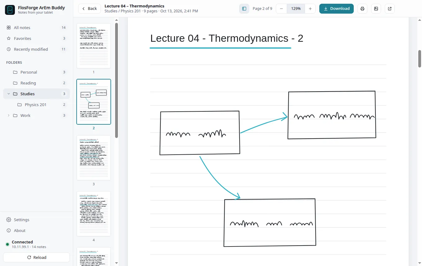Open the Recently modified list
Viewport: 422px width, 266px height.
pyautogui.click(x=36, y=49)
